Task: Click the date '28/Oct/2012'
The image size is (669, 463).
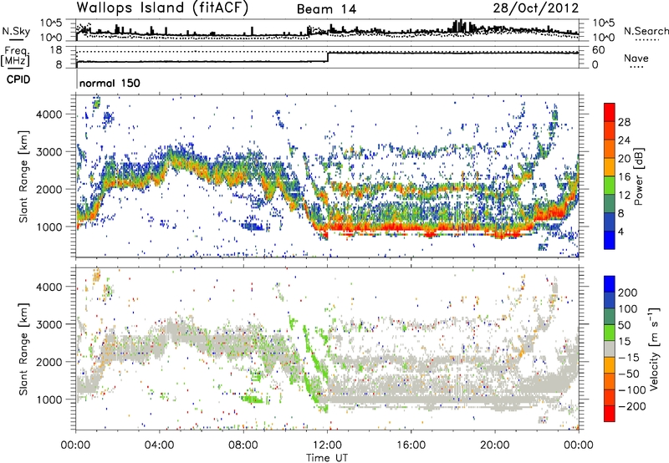Action: click(x=536, y=8)
